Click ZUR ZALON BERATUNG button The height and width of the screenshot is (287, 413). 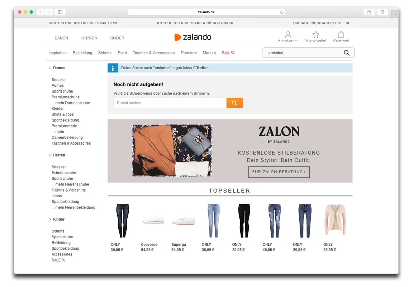click(x=279, y=172)
